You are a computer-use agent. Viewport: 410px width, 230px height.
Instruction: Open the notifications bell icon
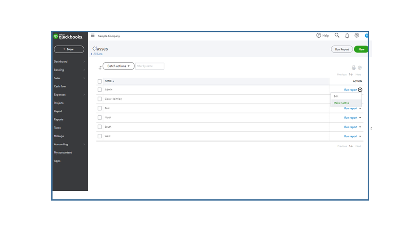(x=347, y=36)
